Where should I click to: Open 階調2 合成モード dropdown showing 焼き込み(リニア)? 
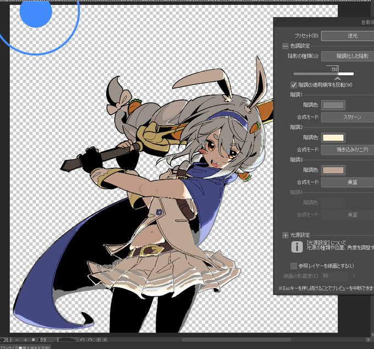tap(348, 149)
